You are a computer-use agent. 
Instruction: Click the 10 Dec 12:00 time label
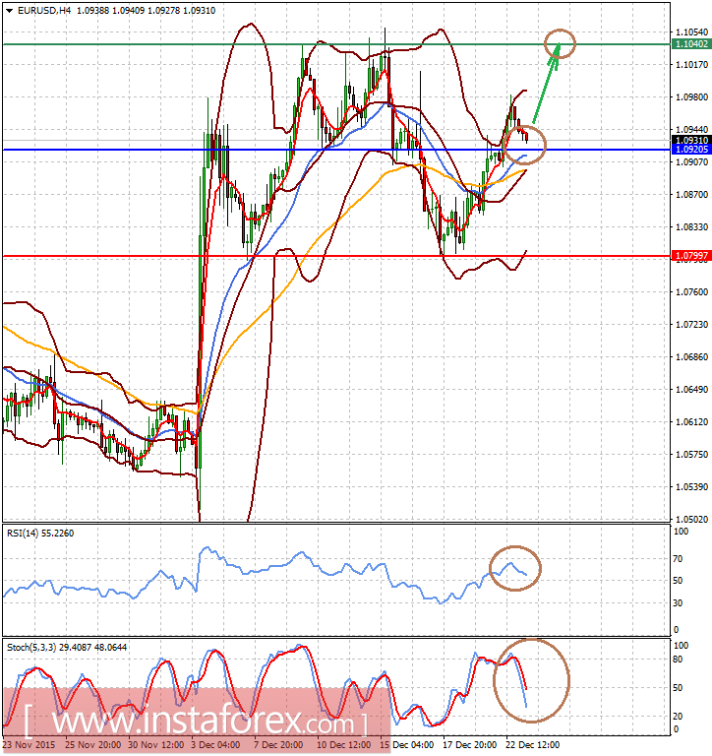coord(344,745)
